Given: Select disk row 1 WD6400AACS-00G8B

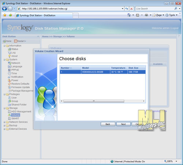Looking at the screenshot, I should pos(102,72).
